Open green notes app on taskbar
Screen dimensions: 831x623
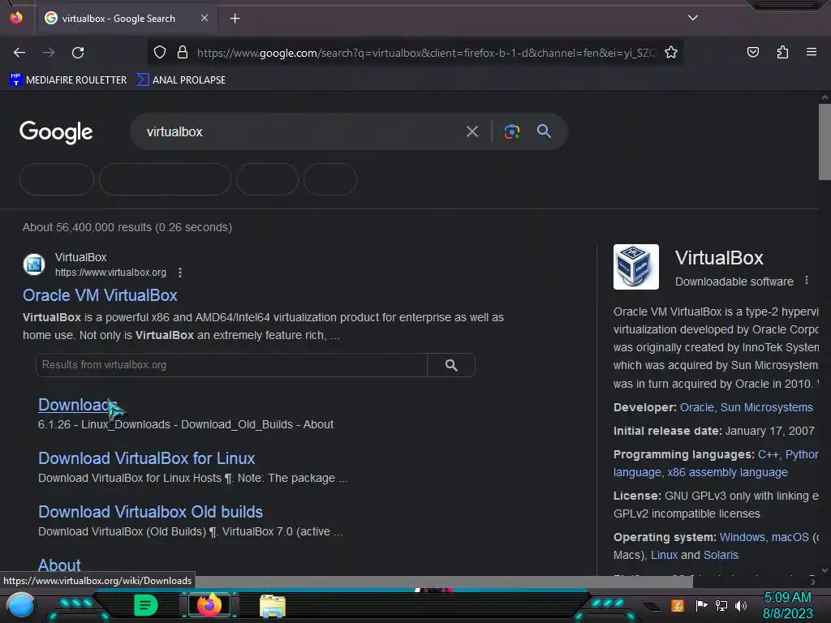[146, 605]
